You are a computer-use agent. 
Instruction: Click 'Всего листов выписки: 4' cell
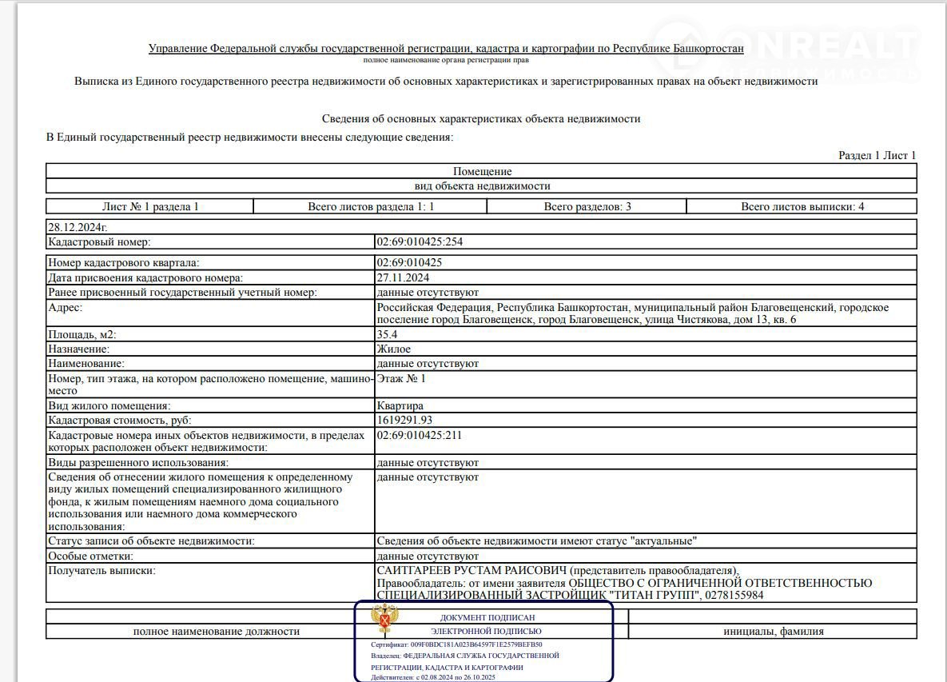click(x=802, y=206)
